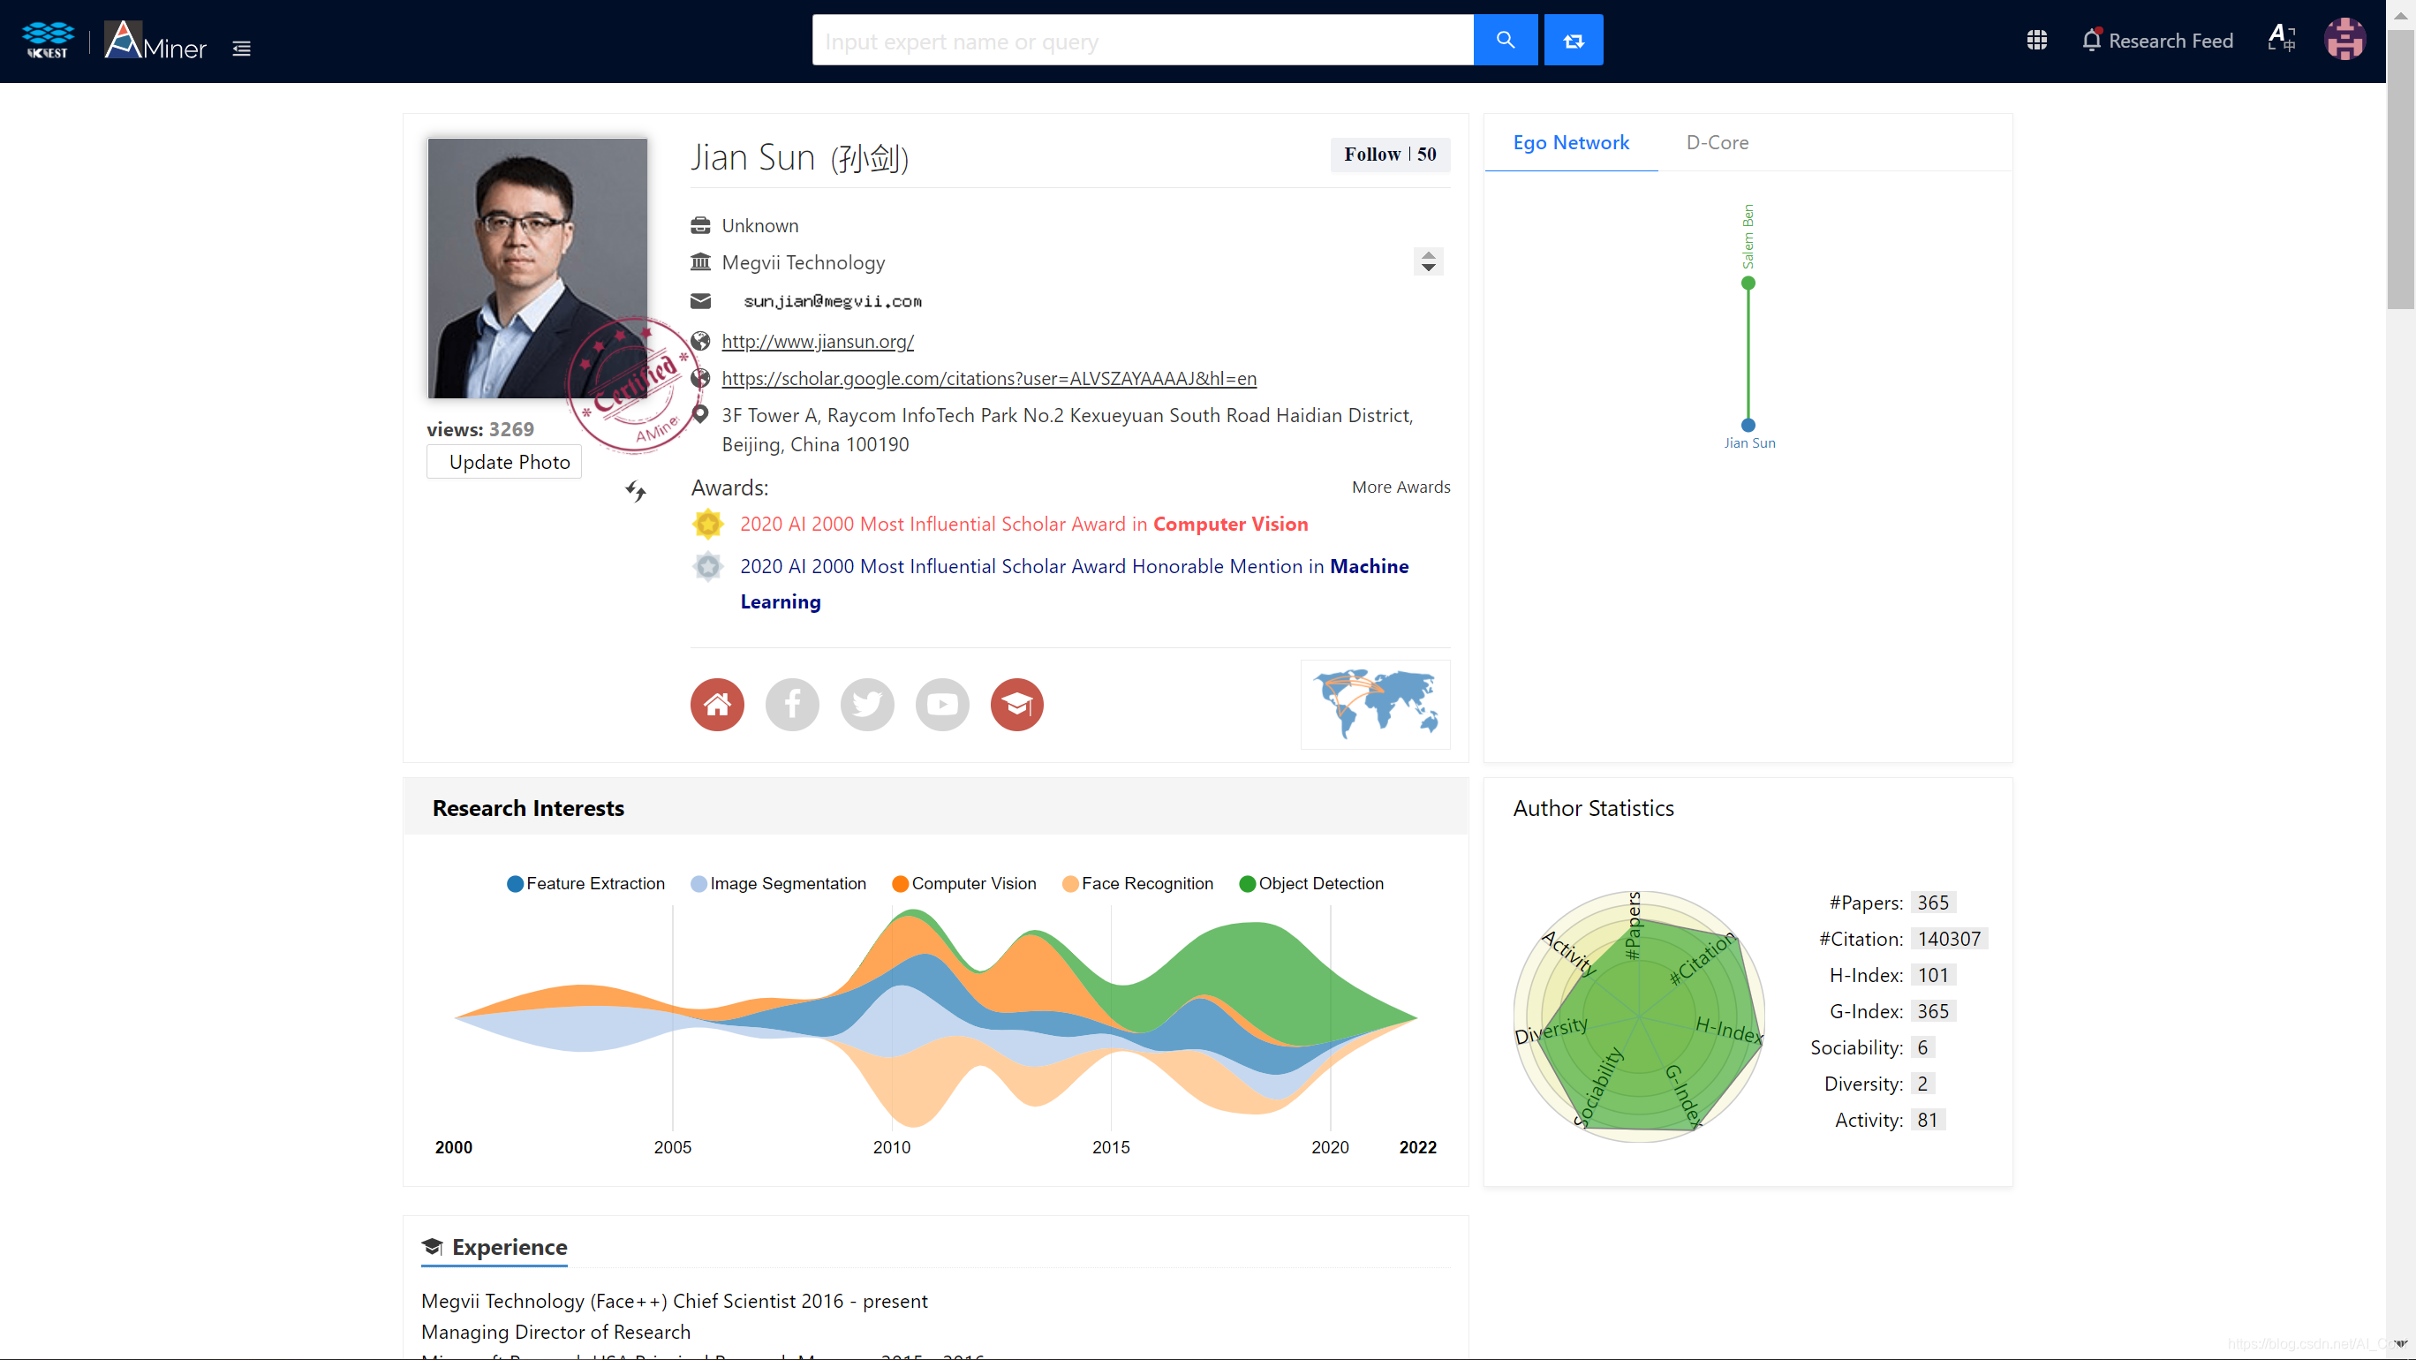Click the red homepage social icon
2416x1360 pixels.
pos(716,704)
